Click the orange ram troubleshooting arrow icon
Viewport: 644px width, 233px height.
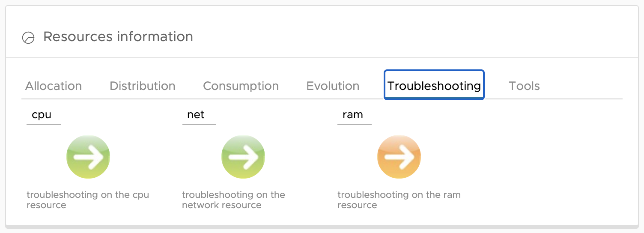(x=399, y=157)
